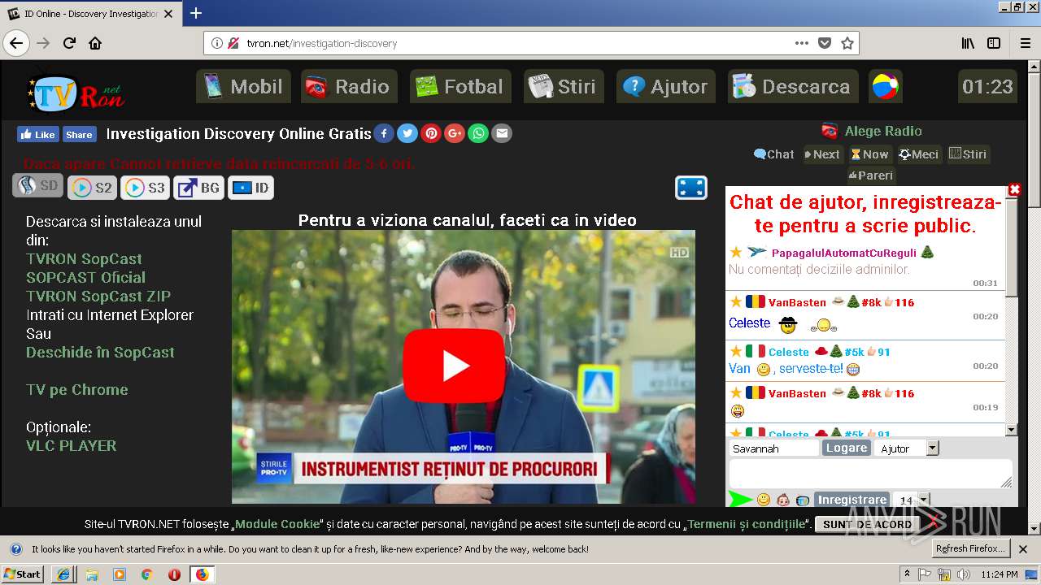Viewport: 1041px width, 585px height.
Task: Share the page by email icon
Action: (502, 133)
